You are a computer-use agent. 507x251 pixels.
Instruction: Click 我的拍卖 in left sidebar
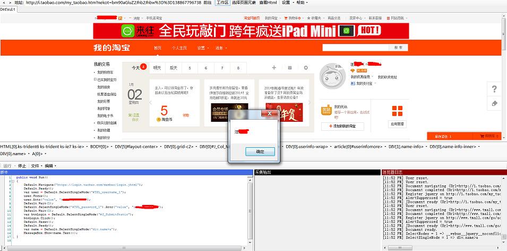click(x=104, y=87)
